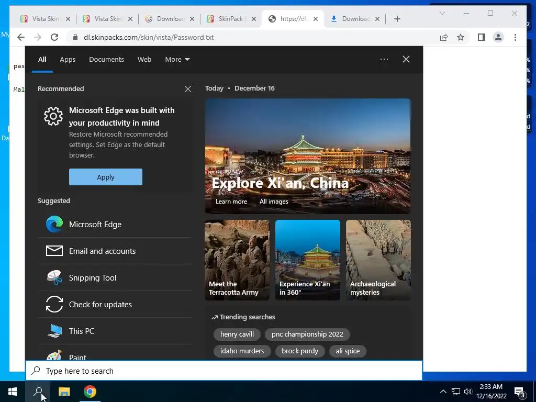Click the taskbar search magnifier icon

tap(38, 392)
